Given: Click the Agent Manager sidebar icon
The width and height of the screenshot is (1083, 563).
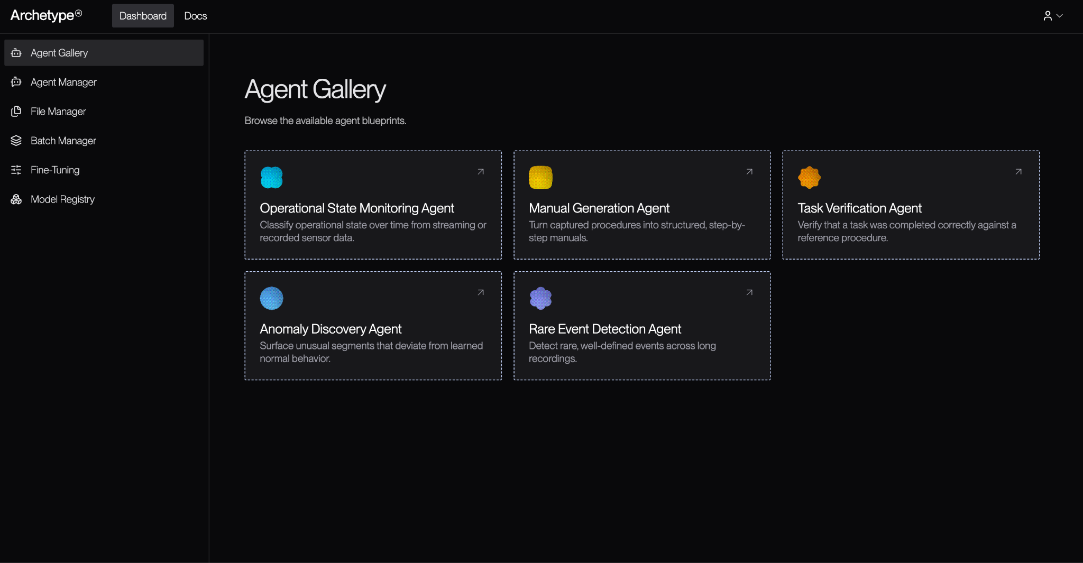Looking at the screenshot, I should click(16, 82).
